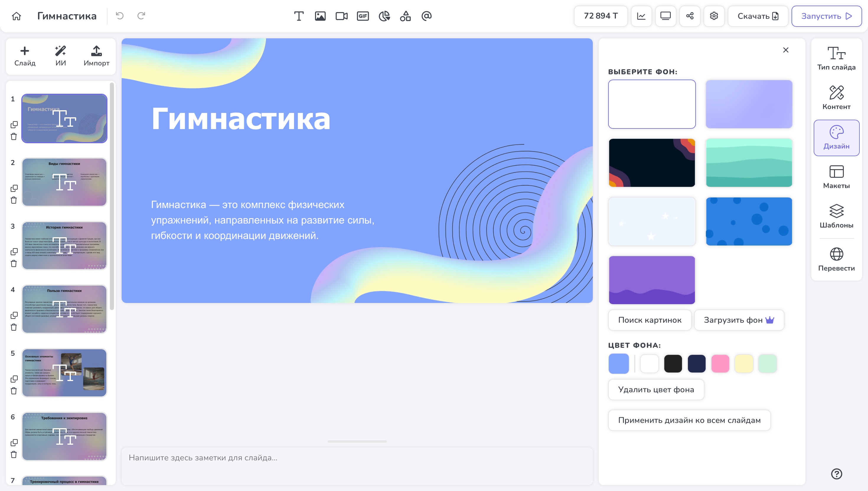
Task: Insert a mention with the @ icon
Action: click(427, 16)
